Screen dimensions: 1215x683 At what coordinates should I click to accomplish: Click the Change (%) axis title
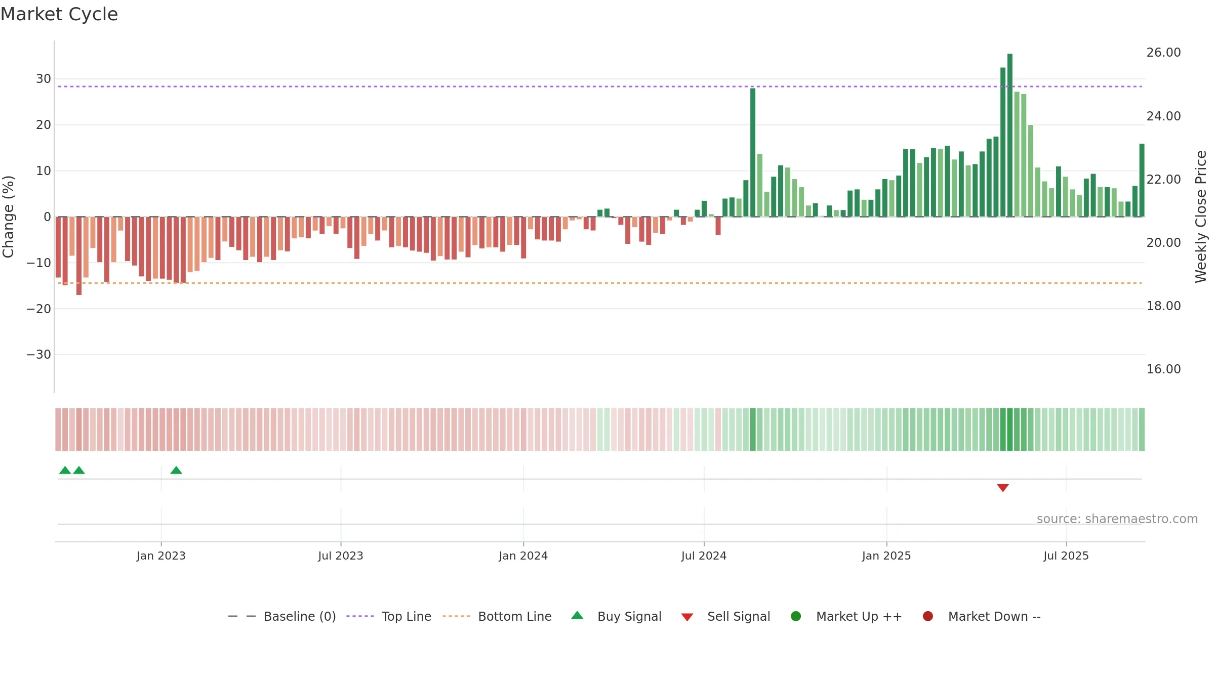tap(8, 217)
